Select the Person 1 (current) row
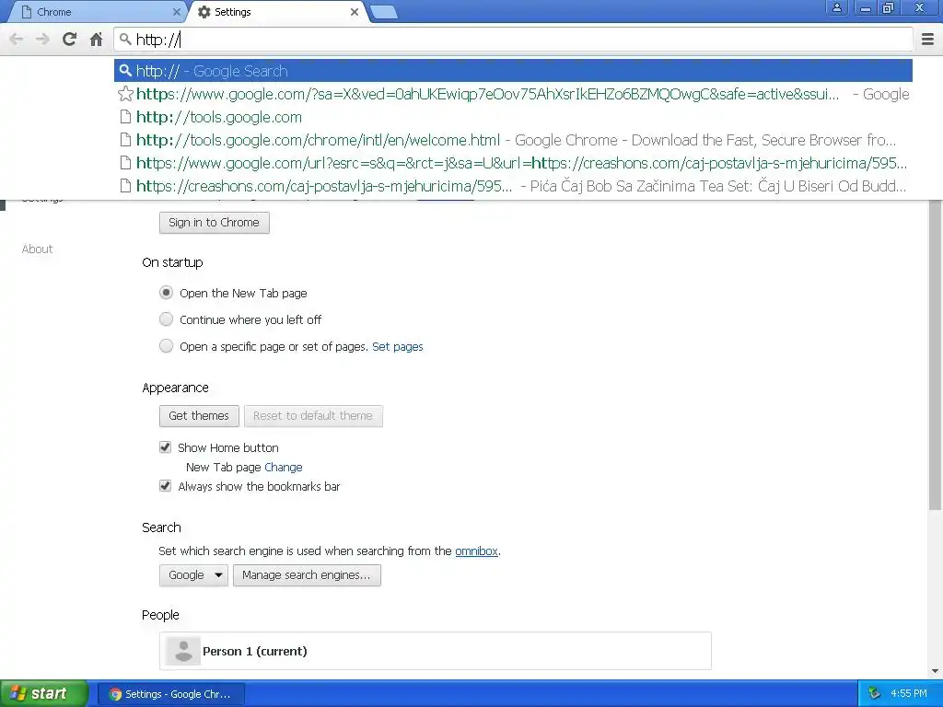The width and height of the screenshot is (943, 707). coord(436,651)
